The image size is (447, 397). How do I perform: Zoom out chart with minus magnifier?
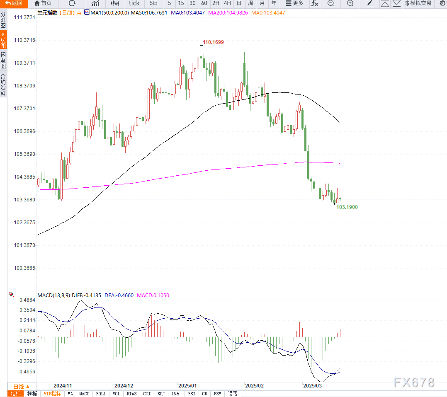330,3
